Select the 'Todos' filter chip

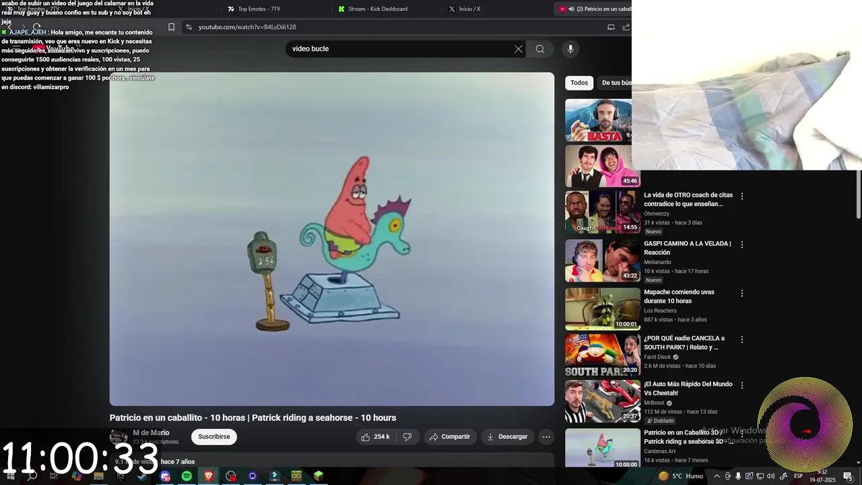pos(579,83)
